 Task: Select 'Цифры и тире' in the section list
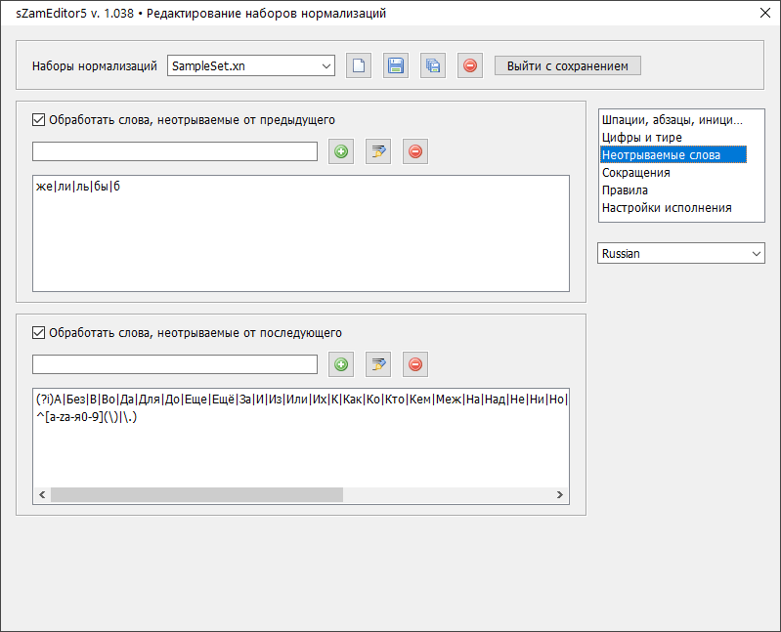[641, 138]
